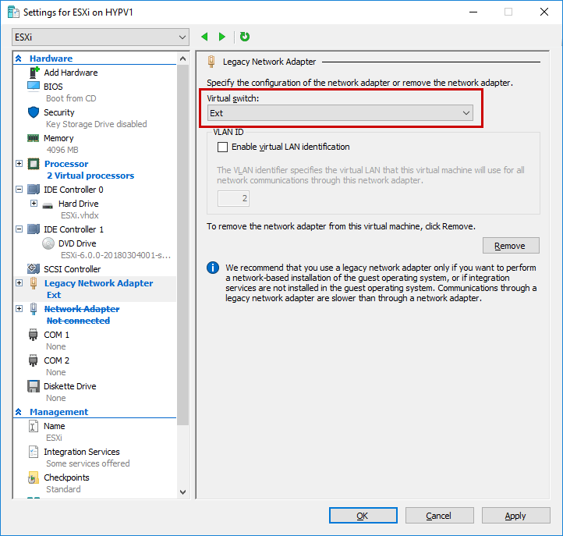Select 'Diskette Drive' tree item
The width and height of the screenshot is (563, 536).
[x=70, y=386]
